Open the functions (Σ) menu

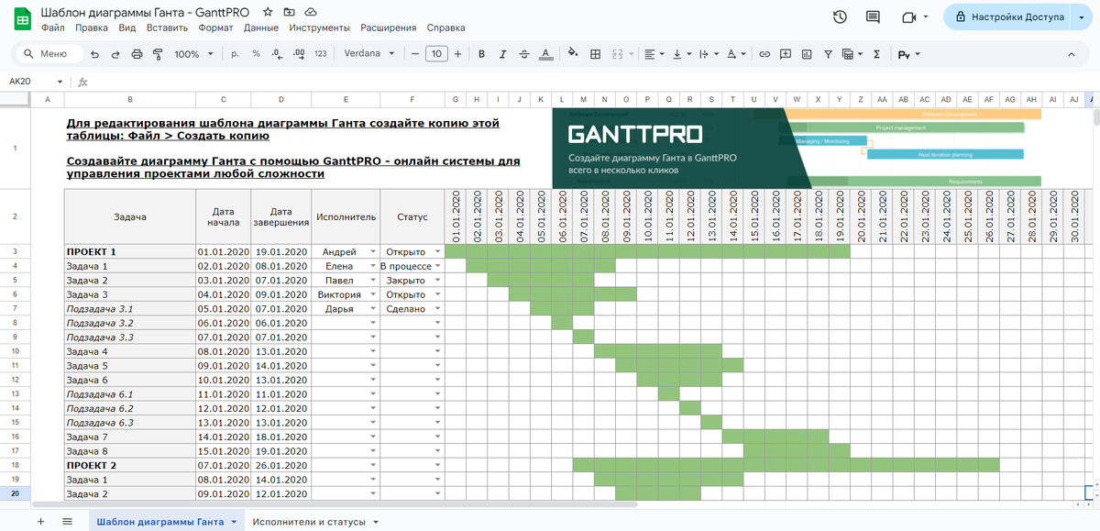coord(876,54)
